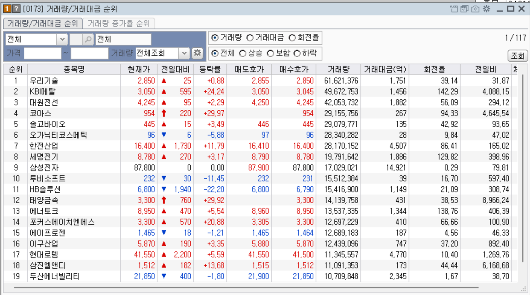Switch to 거래량/거래대금 순위 tab
530x295 pixels.
click(43, 23)
